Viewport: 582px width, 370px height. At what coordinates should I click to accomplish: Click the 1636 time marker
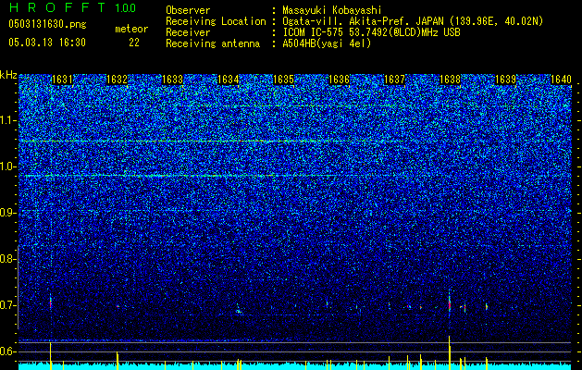click(x=340, y=80)
